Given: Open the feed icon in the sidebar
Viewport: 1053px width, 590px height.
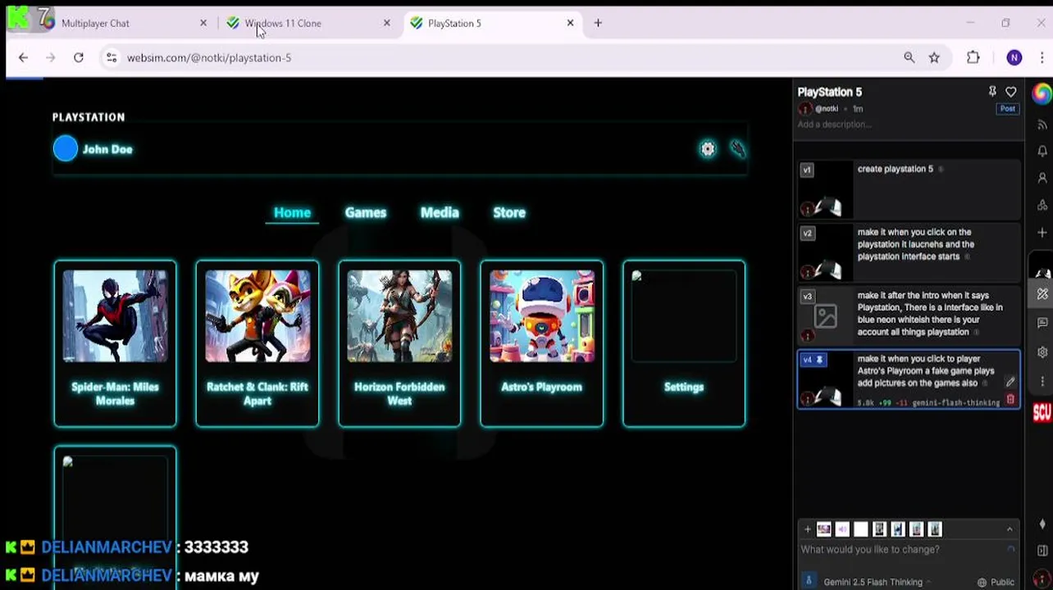Looking at the screenshot, I should pos(1042,125).
